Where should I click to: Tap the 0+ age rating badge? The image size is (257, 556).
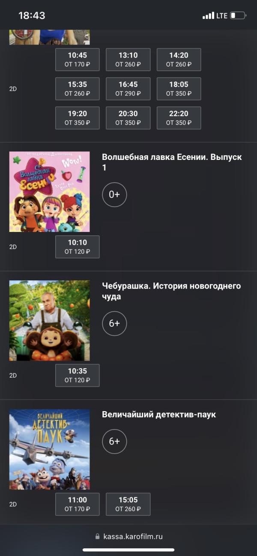click(x=114, y=195)
